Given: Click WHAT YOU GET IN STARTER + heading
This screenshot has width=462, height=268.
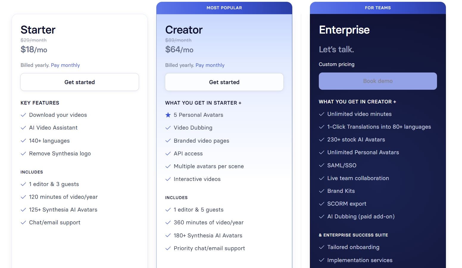Looking at the screenshot, I should pos(203,103).
